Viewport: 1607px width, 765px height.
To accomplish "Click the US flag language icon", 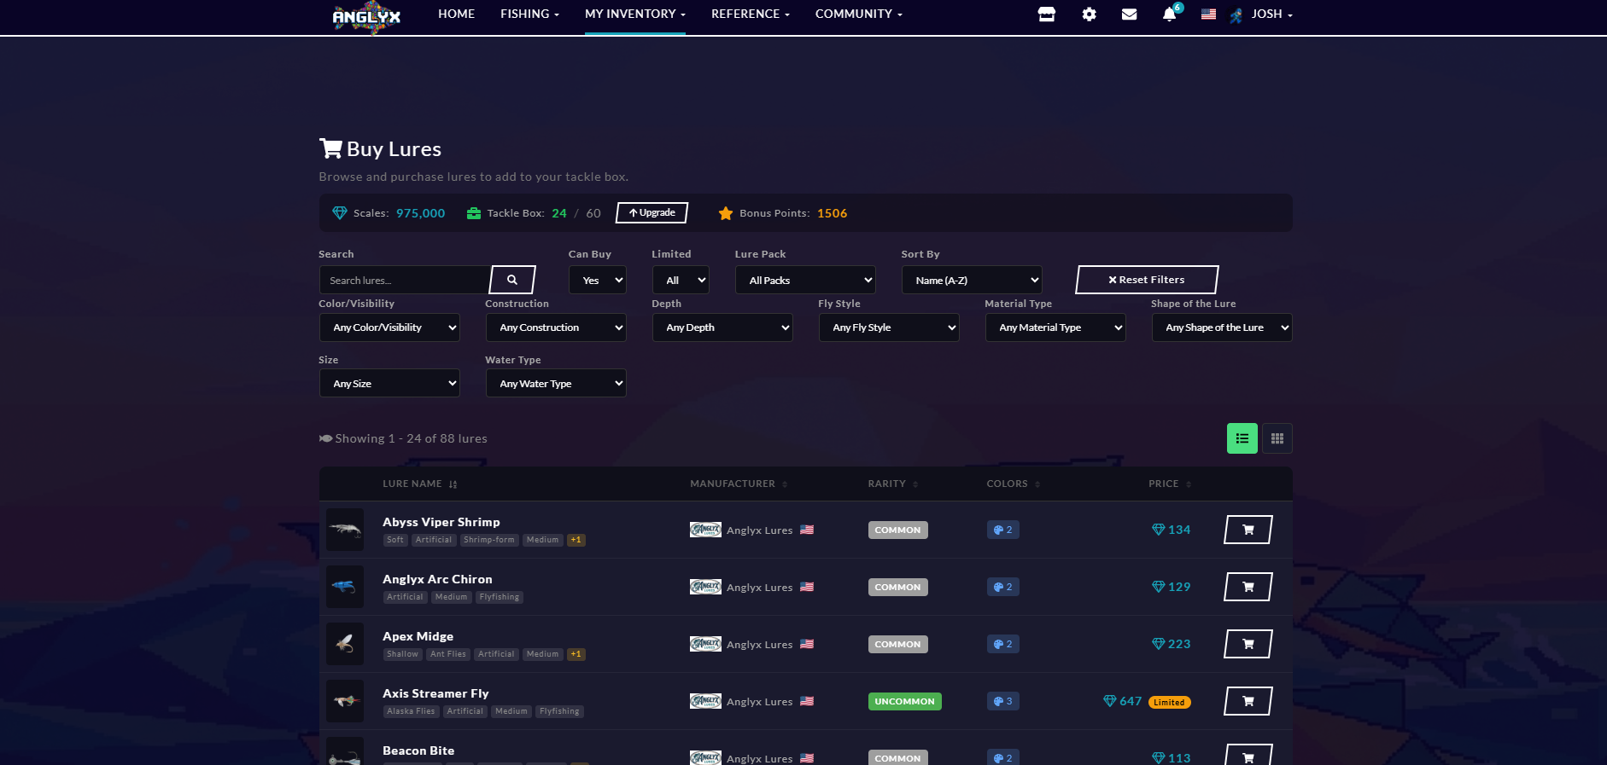I will (1208, 14).
